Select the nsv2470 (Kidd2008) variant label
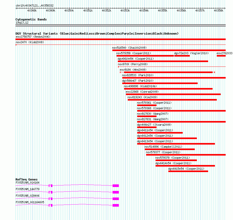Screen dimensions: 233x220 (x=30, y=42)
